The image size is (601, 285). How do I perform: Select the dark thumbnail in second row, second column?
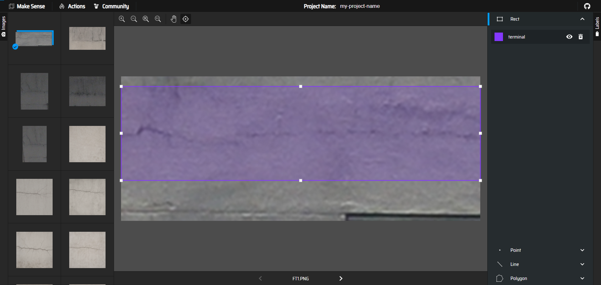[x=87, y=91]
